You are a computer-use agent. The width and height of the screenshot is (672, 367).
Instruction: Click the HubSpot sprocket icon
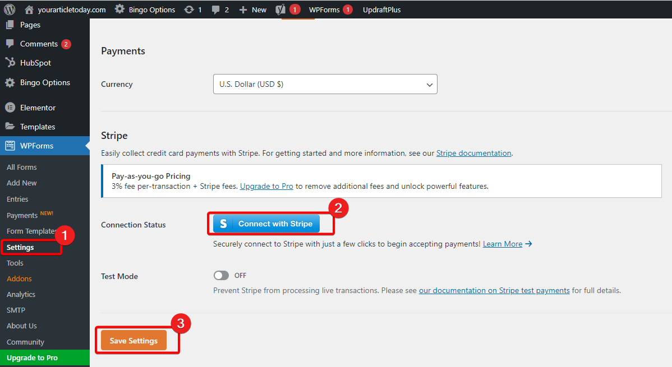pos(10,63)
